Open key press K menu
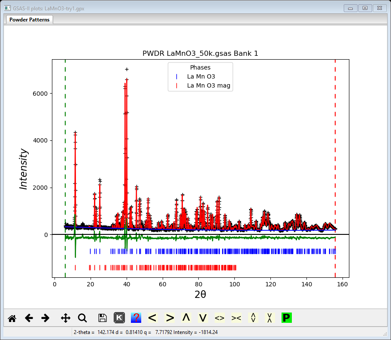 (x=119, y=318)
